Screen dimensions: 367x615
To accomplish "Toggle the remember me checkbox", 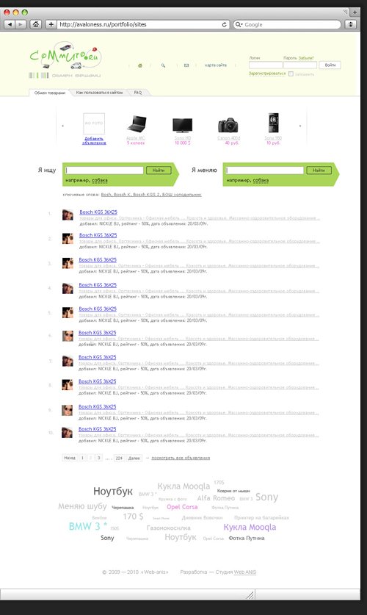I will click(291, 73).
